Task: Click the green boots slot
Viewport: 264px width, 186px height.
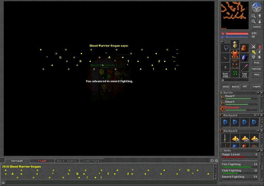Action: [x=235, y=73]
